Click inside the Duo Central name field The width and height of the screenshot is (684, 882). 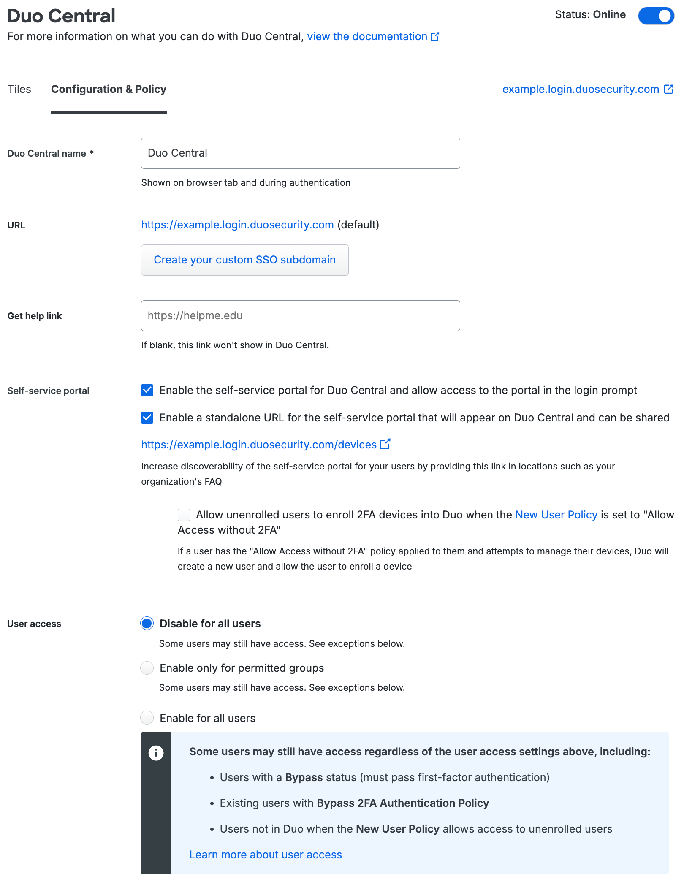[x=300, y=153]
